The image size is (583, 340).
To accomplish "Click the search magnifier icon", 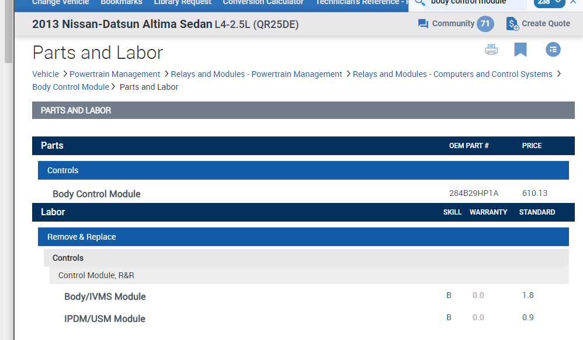I will pyautogui.click(x=420, y=2).
